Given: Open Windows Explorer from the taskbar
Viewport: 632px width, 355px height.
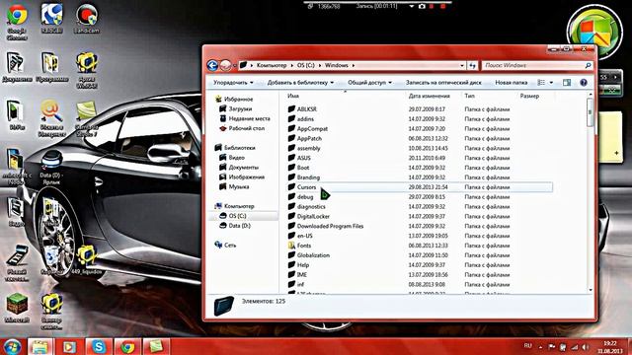Looking at the screenshot, I should [x=39, y=346].
